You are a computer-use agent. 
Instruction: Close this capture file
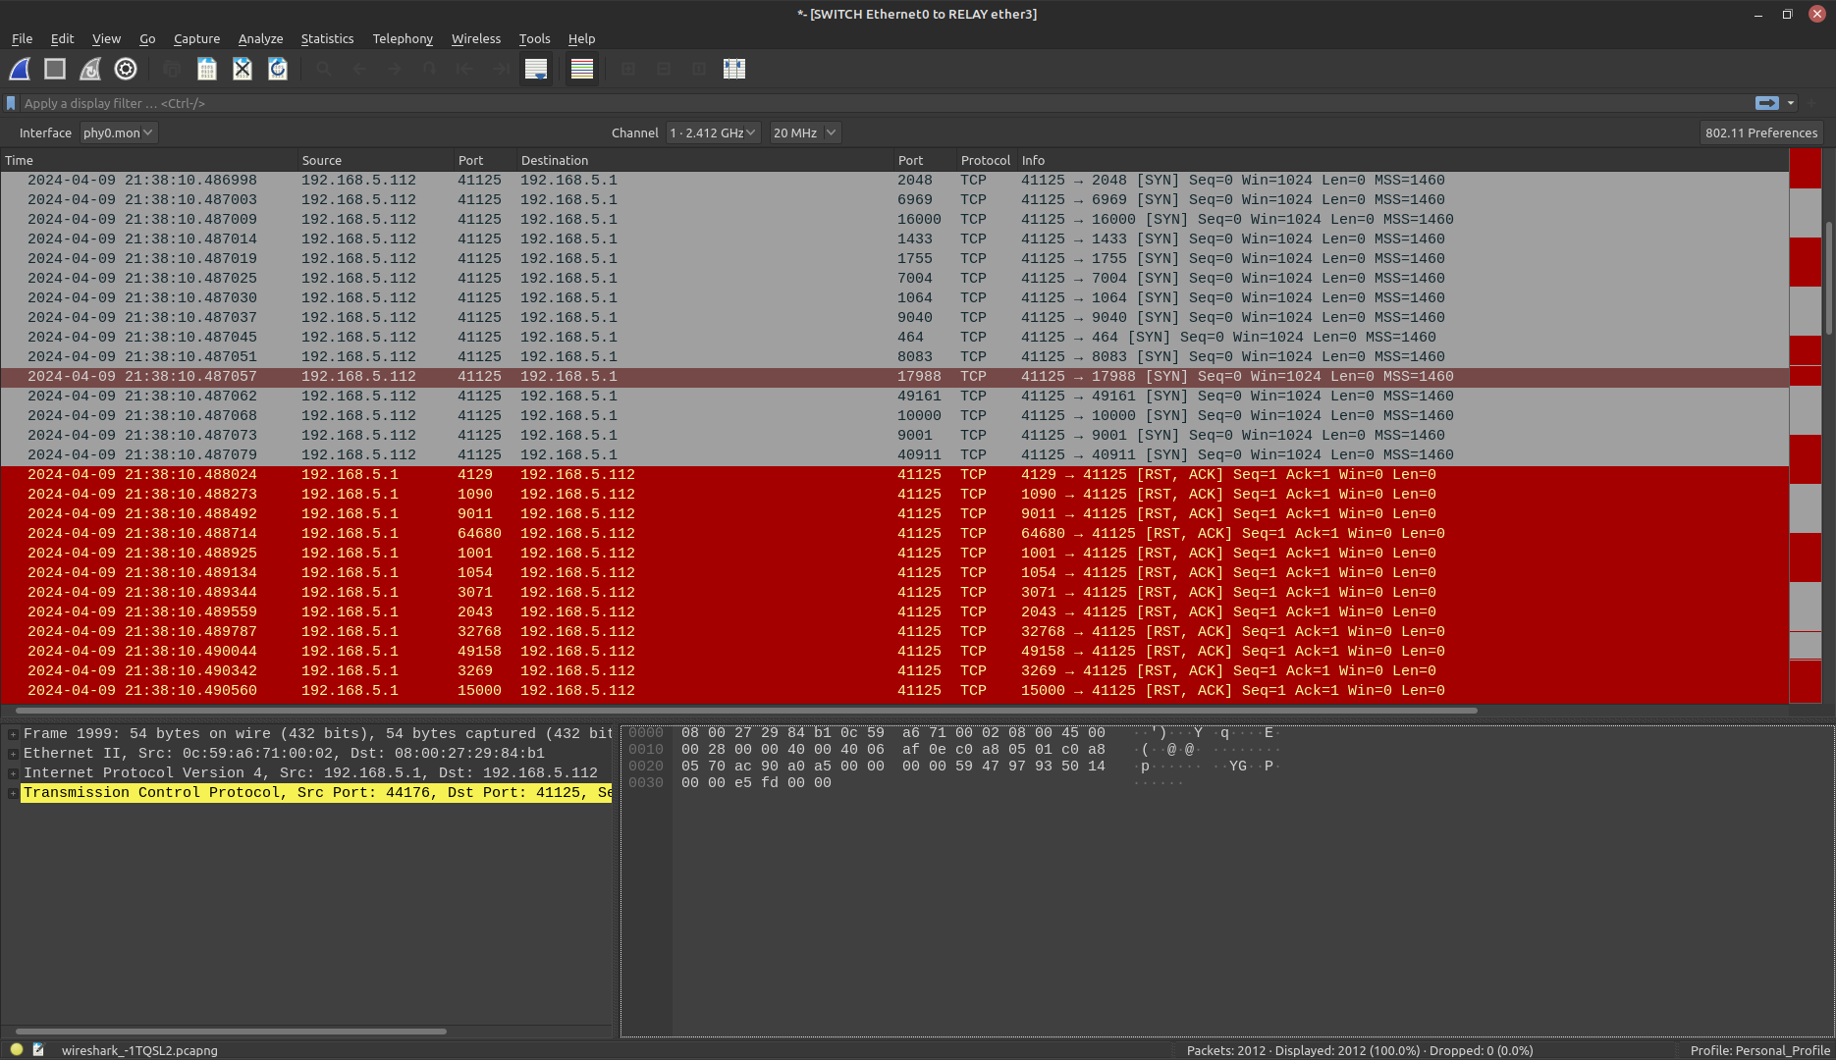tap(243, 69)
